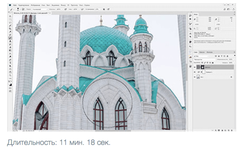Open the Текст menu
Screen dimensions: 248x155
[48, 5]
